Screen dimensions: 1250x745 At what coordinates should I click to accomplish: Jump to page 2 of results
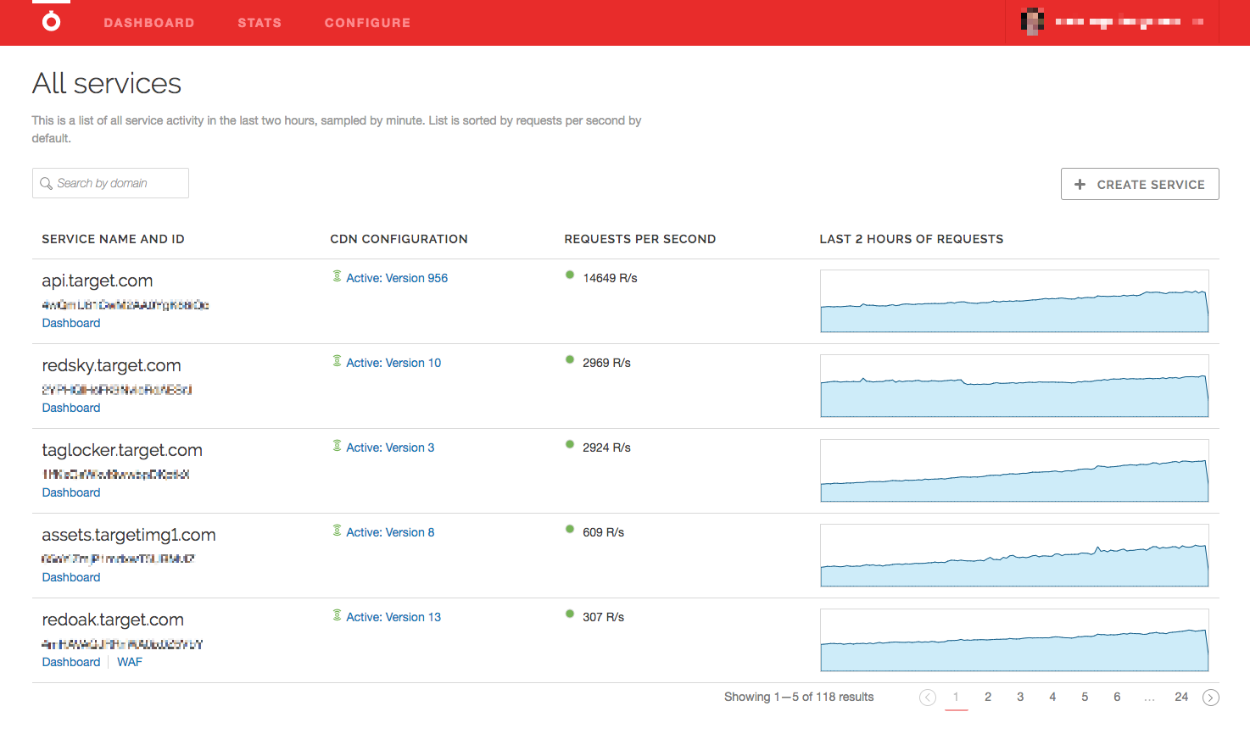point(988,697)
